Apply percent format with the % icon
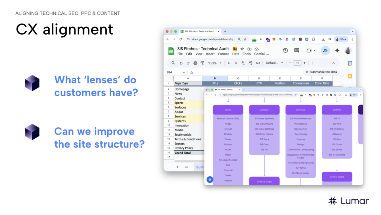This screenshot has width=381, height=215. pyautogui.click(x=236, y=63)
